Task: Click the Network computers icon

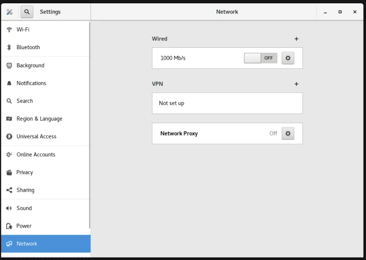Action: 9,244
